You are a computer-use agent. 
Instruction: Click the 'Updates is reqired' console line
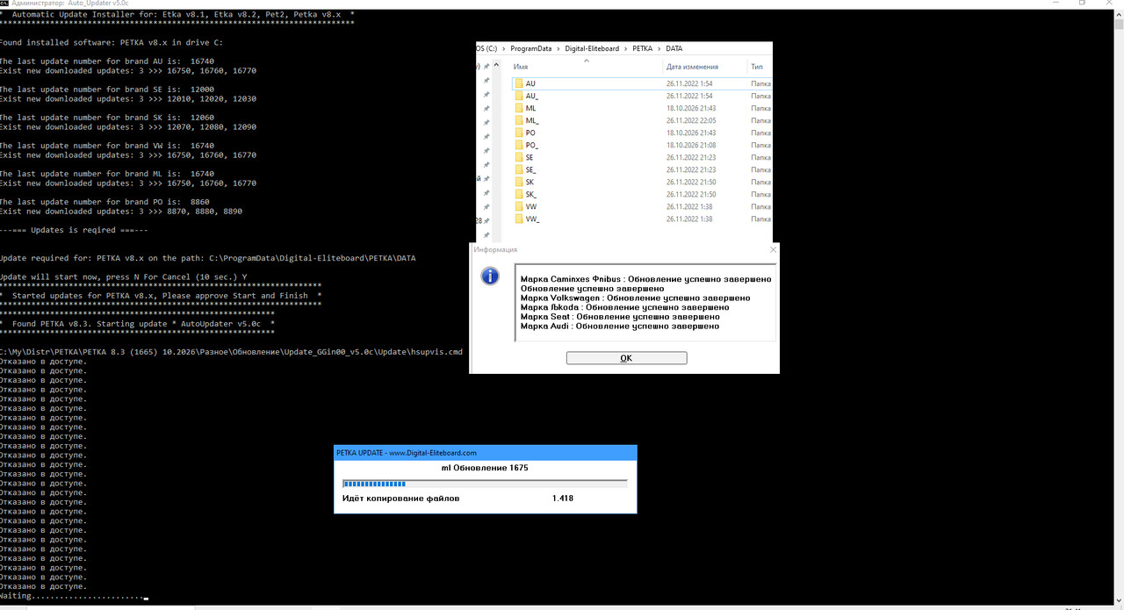click(74, 231)
